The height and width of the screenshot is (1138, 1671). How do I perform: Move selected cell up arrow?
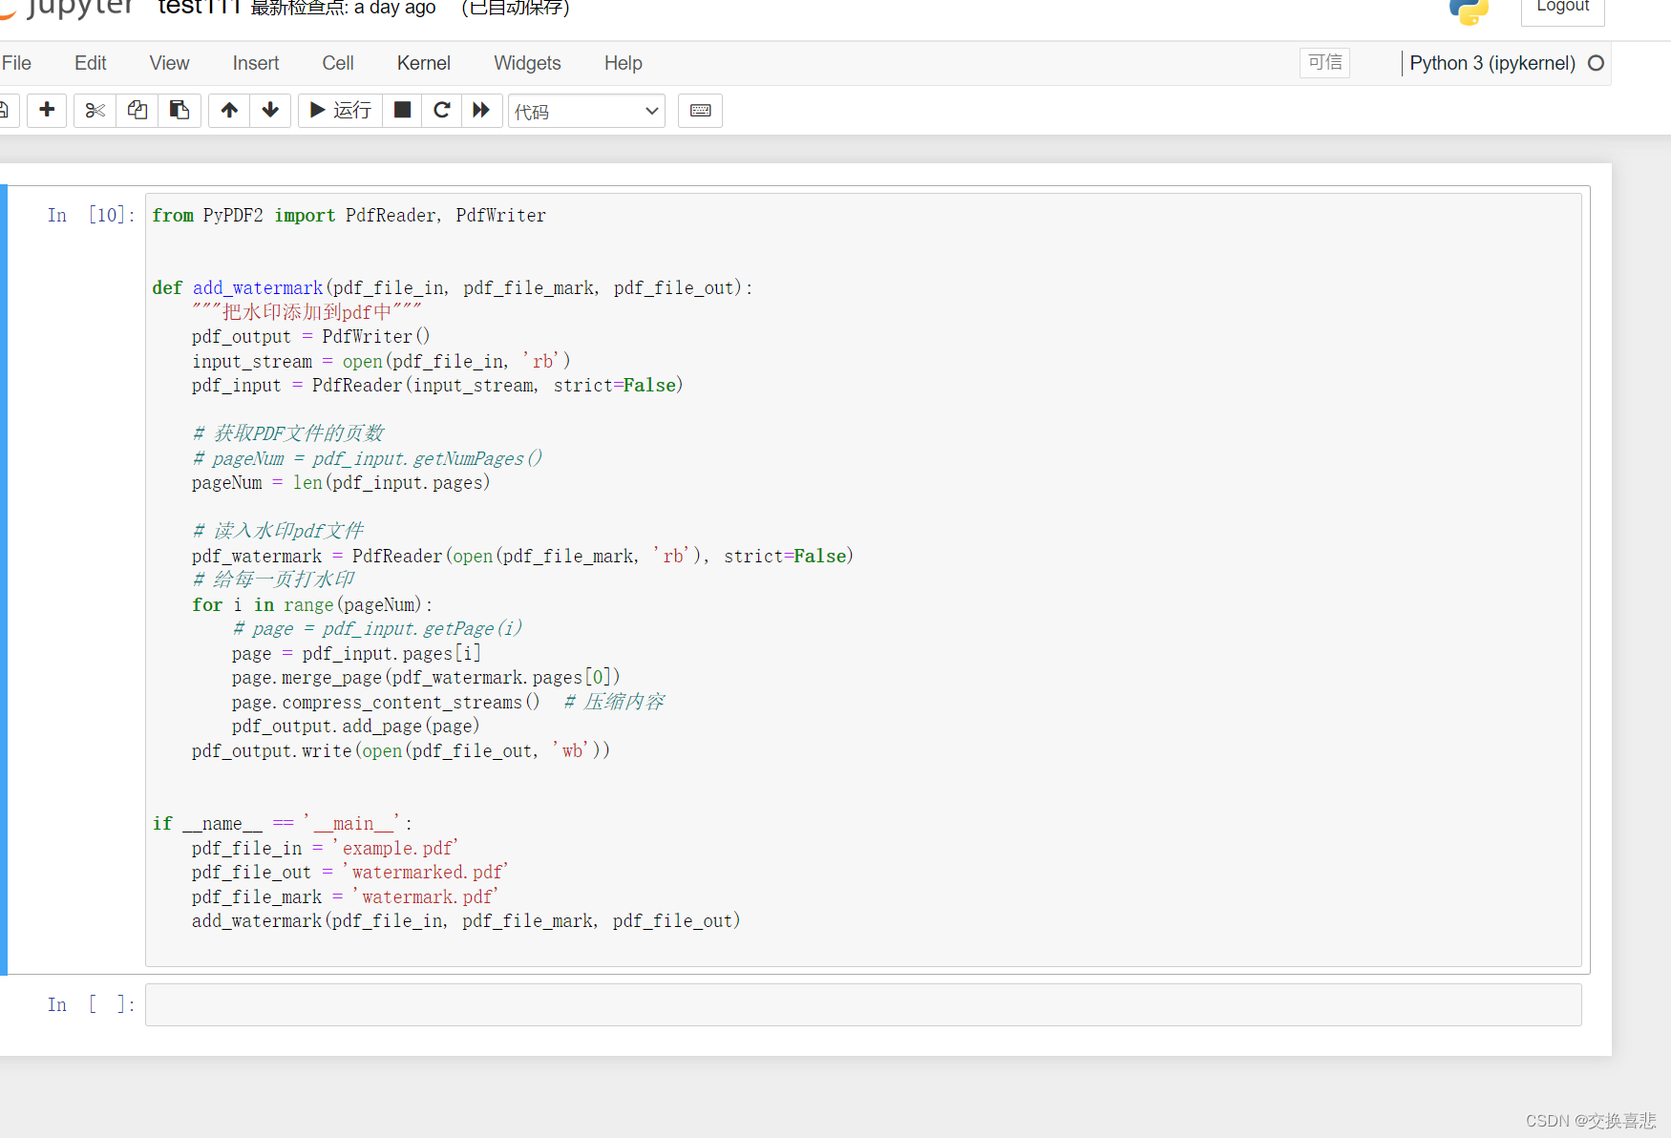pos(229,111)
